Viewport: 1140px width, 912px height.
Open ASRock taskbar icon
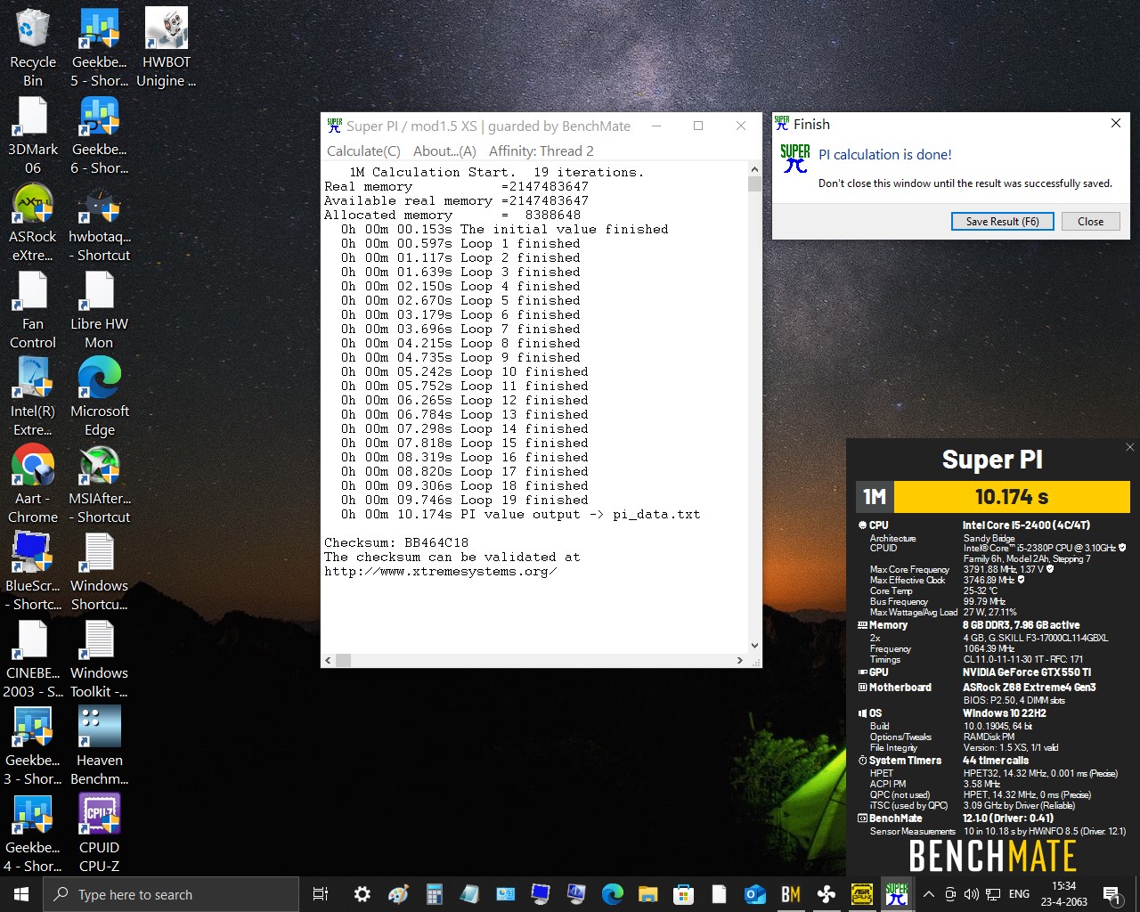click(x=861, y=894)
